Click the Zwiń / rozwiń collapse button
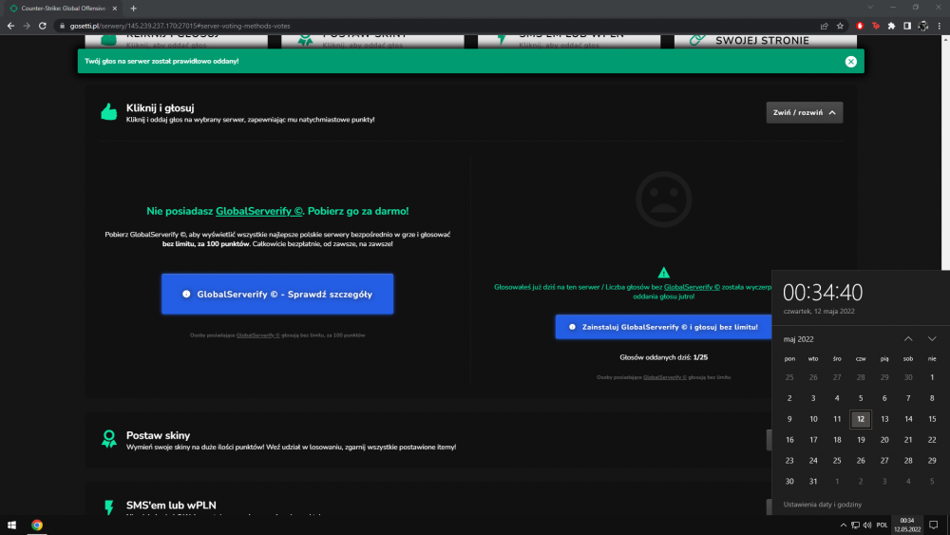 (x=804, y=113)
